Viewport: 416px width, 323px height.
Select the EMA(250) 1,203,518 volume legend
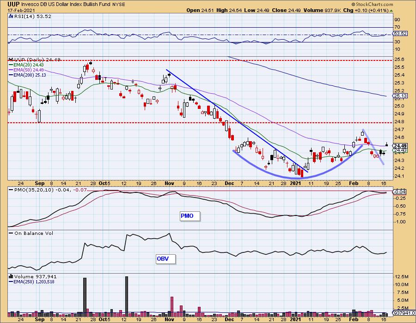click(31, 281)
